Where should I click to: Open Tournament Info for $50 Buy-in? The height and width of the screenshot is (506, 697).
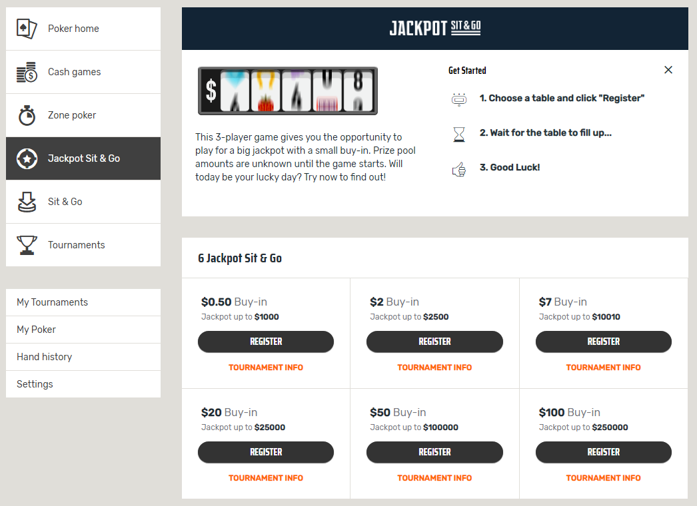[x=434, y=478]
